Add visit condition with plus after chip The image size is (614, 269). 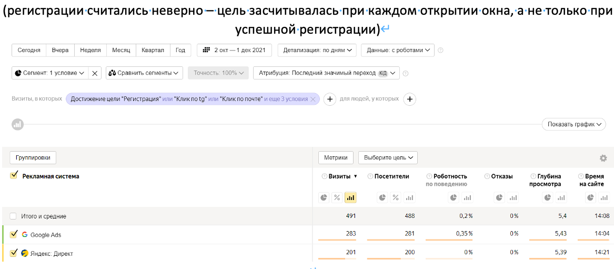[330, 99]
